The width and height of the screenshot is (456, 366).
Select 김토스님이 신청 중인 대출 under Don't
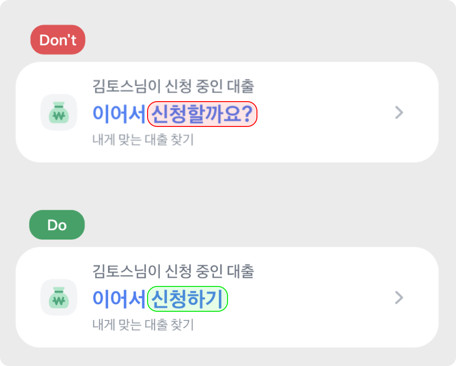coord(173,86)
